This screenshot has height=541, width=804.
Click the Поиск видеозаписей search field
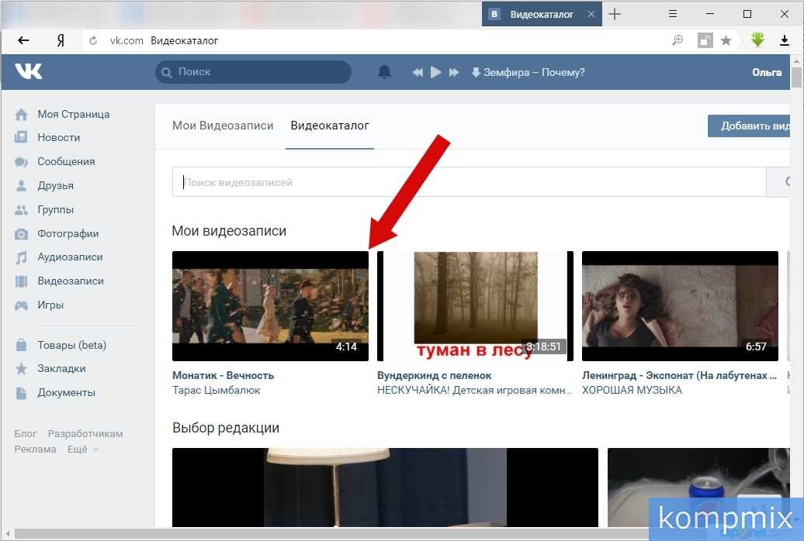(x=469, y=182)
